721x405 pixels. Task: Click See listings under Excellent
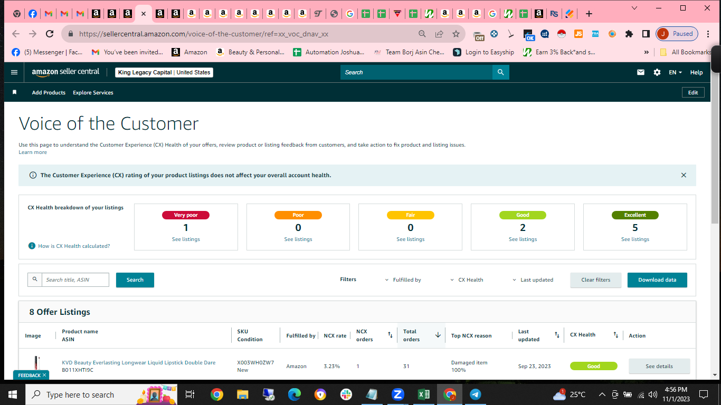(635, 239)
